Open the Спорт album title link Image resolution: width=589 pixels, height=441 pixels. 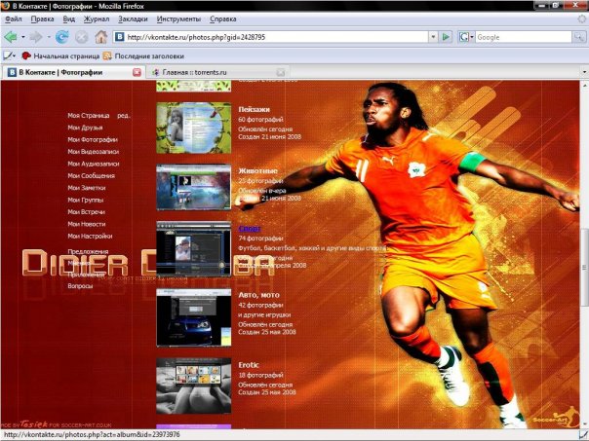click(x=250, y=229)
